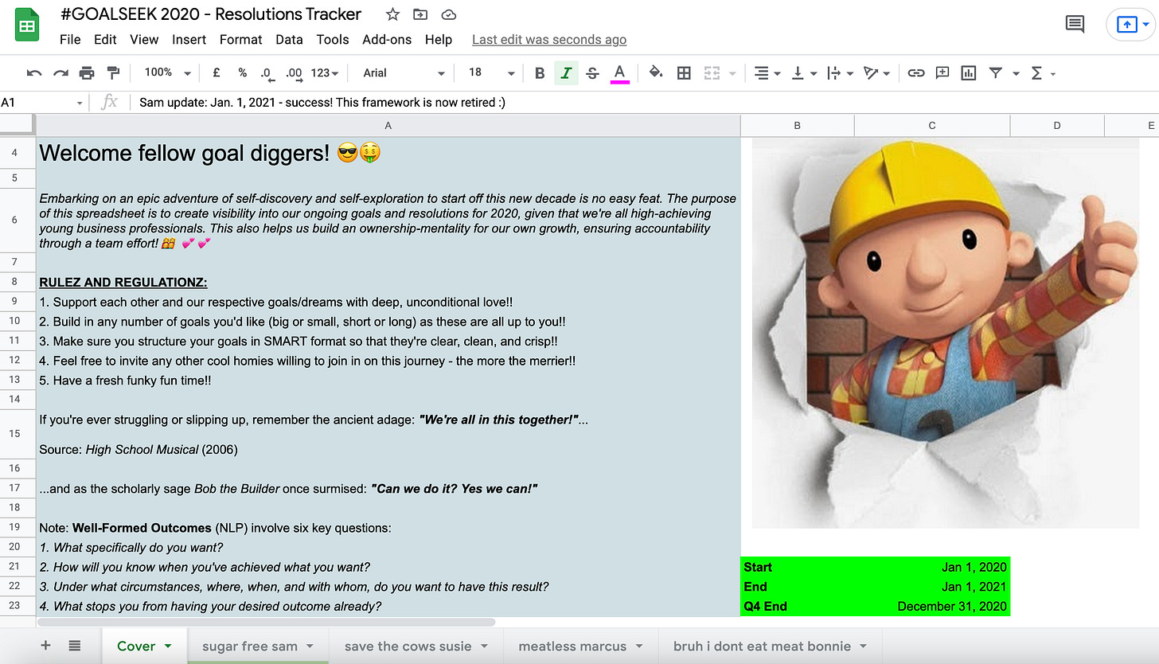Click the horizontal scrollbar
The width and height of the screenshot is (1159, 664).
(266, 622)
